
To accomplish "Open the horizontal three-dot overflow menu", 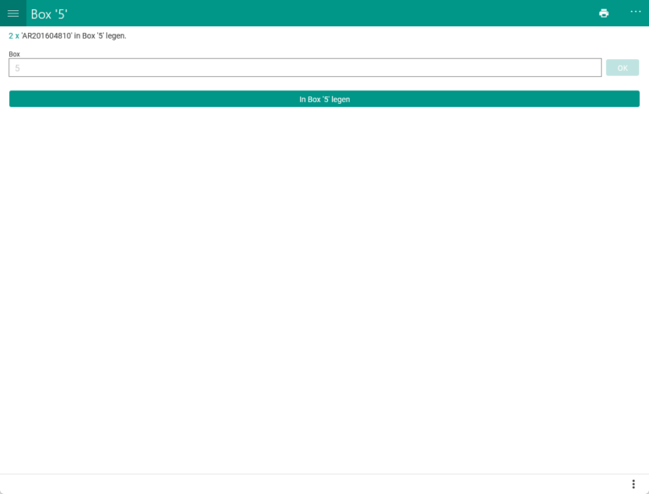I will (635, 12).
